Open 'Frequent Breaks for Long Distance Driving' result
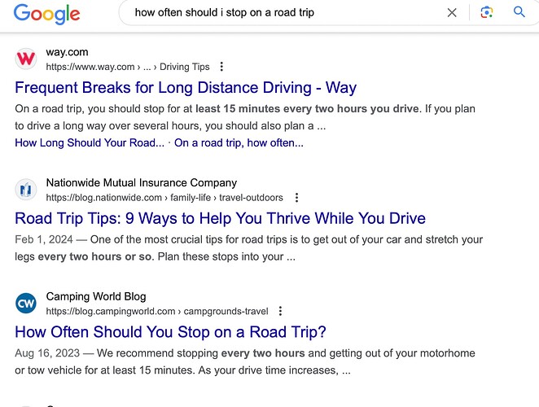This screenshot has width=539, height=407. (x=186, y=88)
